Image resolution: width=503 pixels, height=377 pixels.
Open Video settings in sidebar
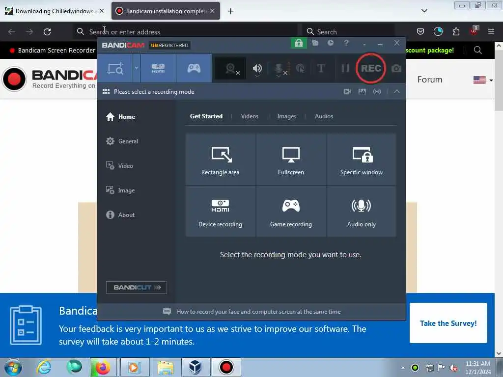click(x=119, y=166)
